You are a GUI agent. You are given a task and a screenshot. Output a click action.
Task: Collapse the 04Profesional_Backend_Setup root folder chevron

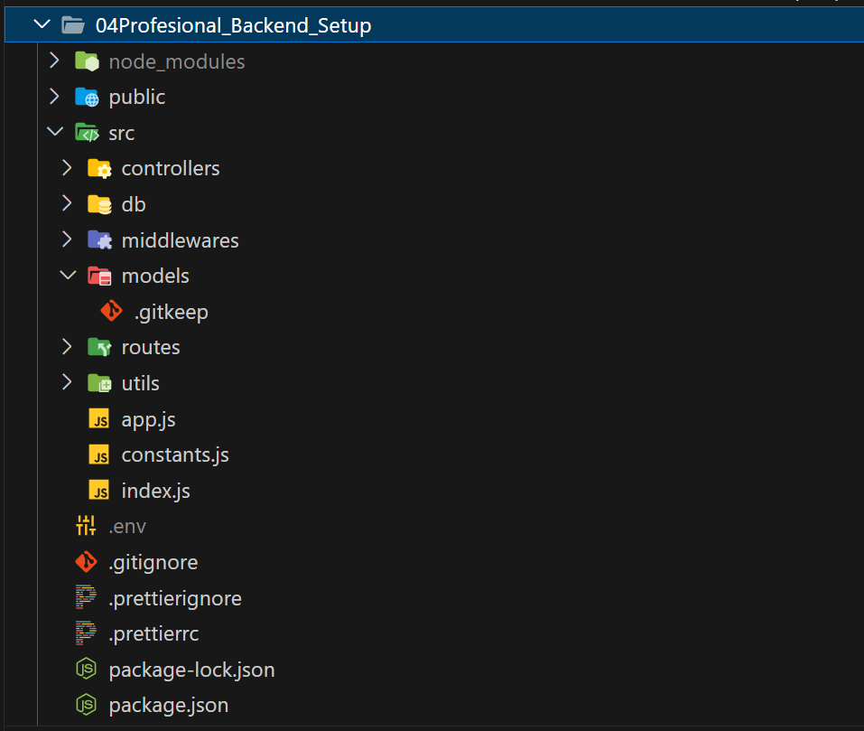[x=42, y=24]
